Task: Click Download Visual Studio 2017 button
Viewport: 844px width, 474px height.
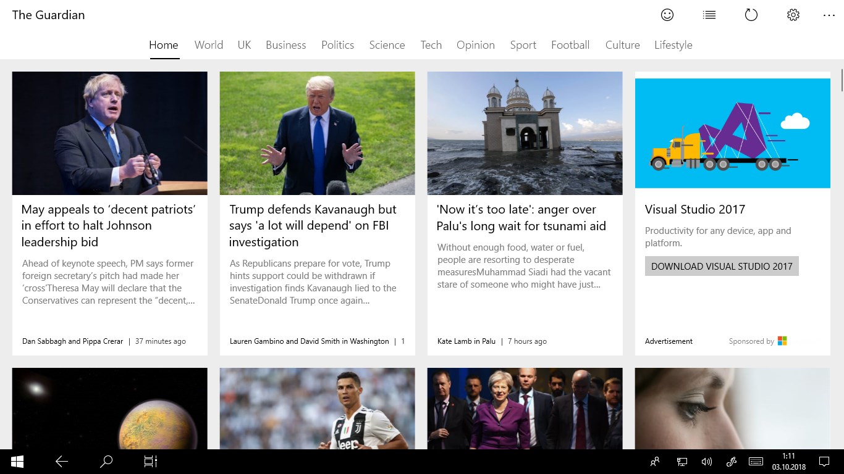Action: pos(722,266)
